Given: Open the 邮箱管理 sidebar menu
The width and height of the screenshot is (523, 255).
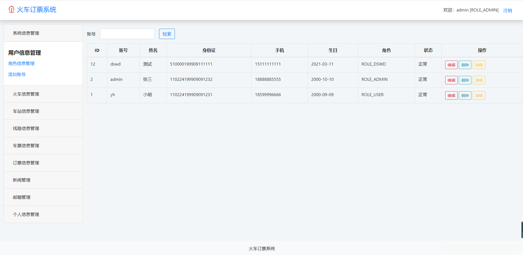Looking at the screenshot, I should 43,197.
